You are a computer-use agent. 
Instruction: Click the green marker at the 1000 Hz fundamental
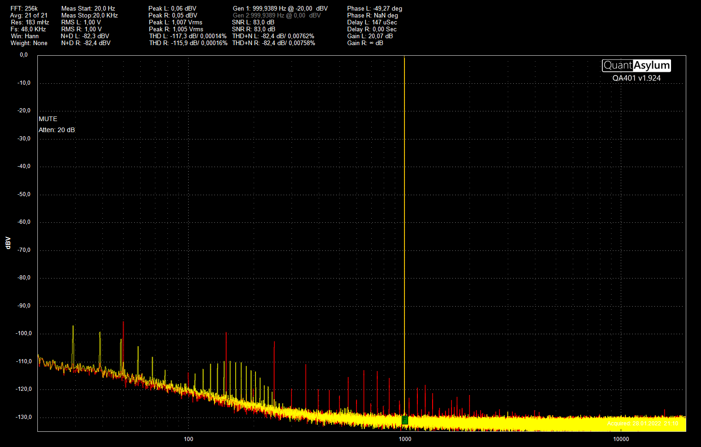[405, 420]
